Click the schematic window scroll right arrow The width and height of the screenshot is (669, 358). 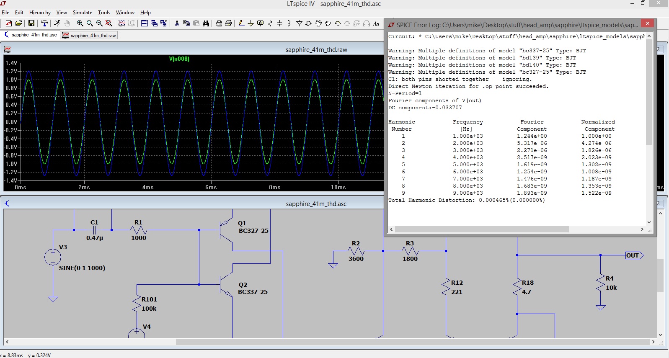click(653, 342)
